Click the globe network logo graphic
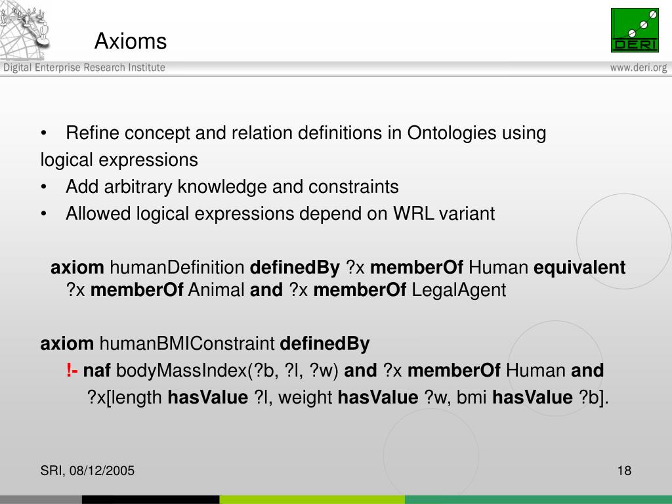Image resolution: width=672 pixels, height=504 pixels. (x=25, y=30)
